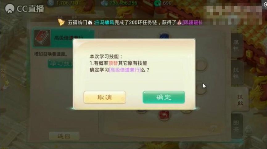Tap the coin currency icon at top left
Image resolution: width=267 pixels, height=149 pixels.
pyautogui.click(x=51, y=3)
